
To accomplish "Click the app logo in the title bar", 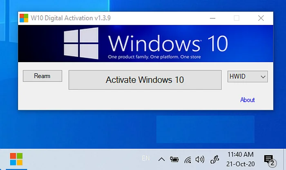I will coord(24,18).
